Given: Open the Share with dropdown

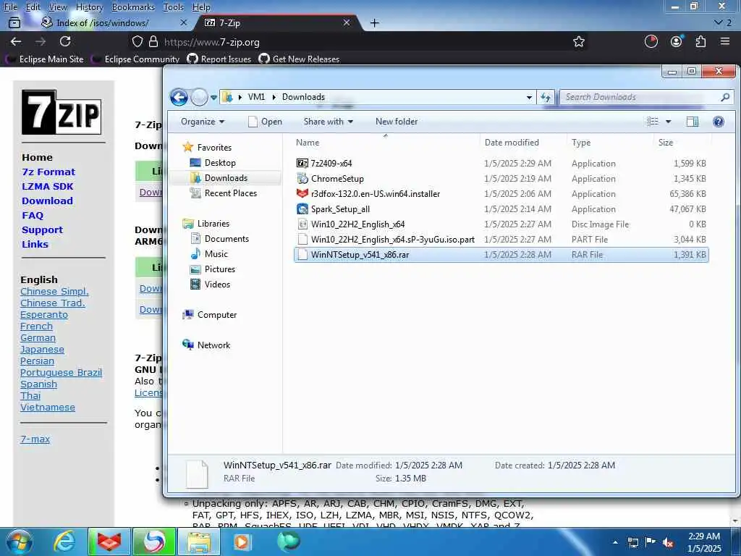Looking at the screenshot, I should coord(328,122).
